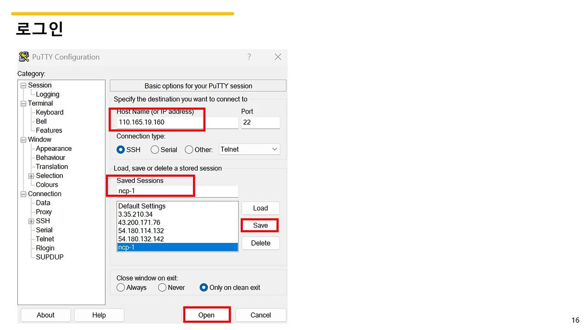587x330 pixels.
Task: Select Terminal in the category tree
Action: (x=40, y=104)
